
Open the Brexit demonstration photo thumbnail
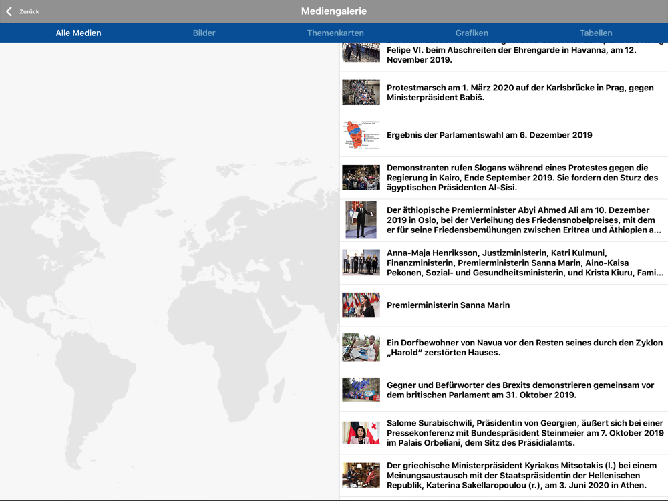point(361,390)
